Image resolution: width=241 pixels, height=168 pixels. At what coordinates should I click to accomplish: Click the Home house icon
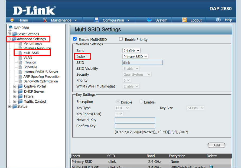click(12, 20)
